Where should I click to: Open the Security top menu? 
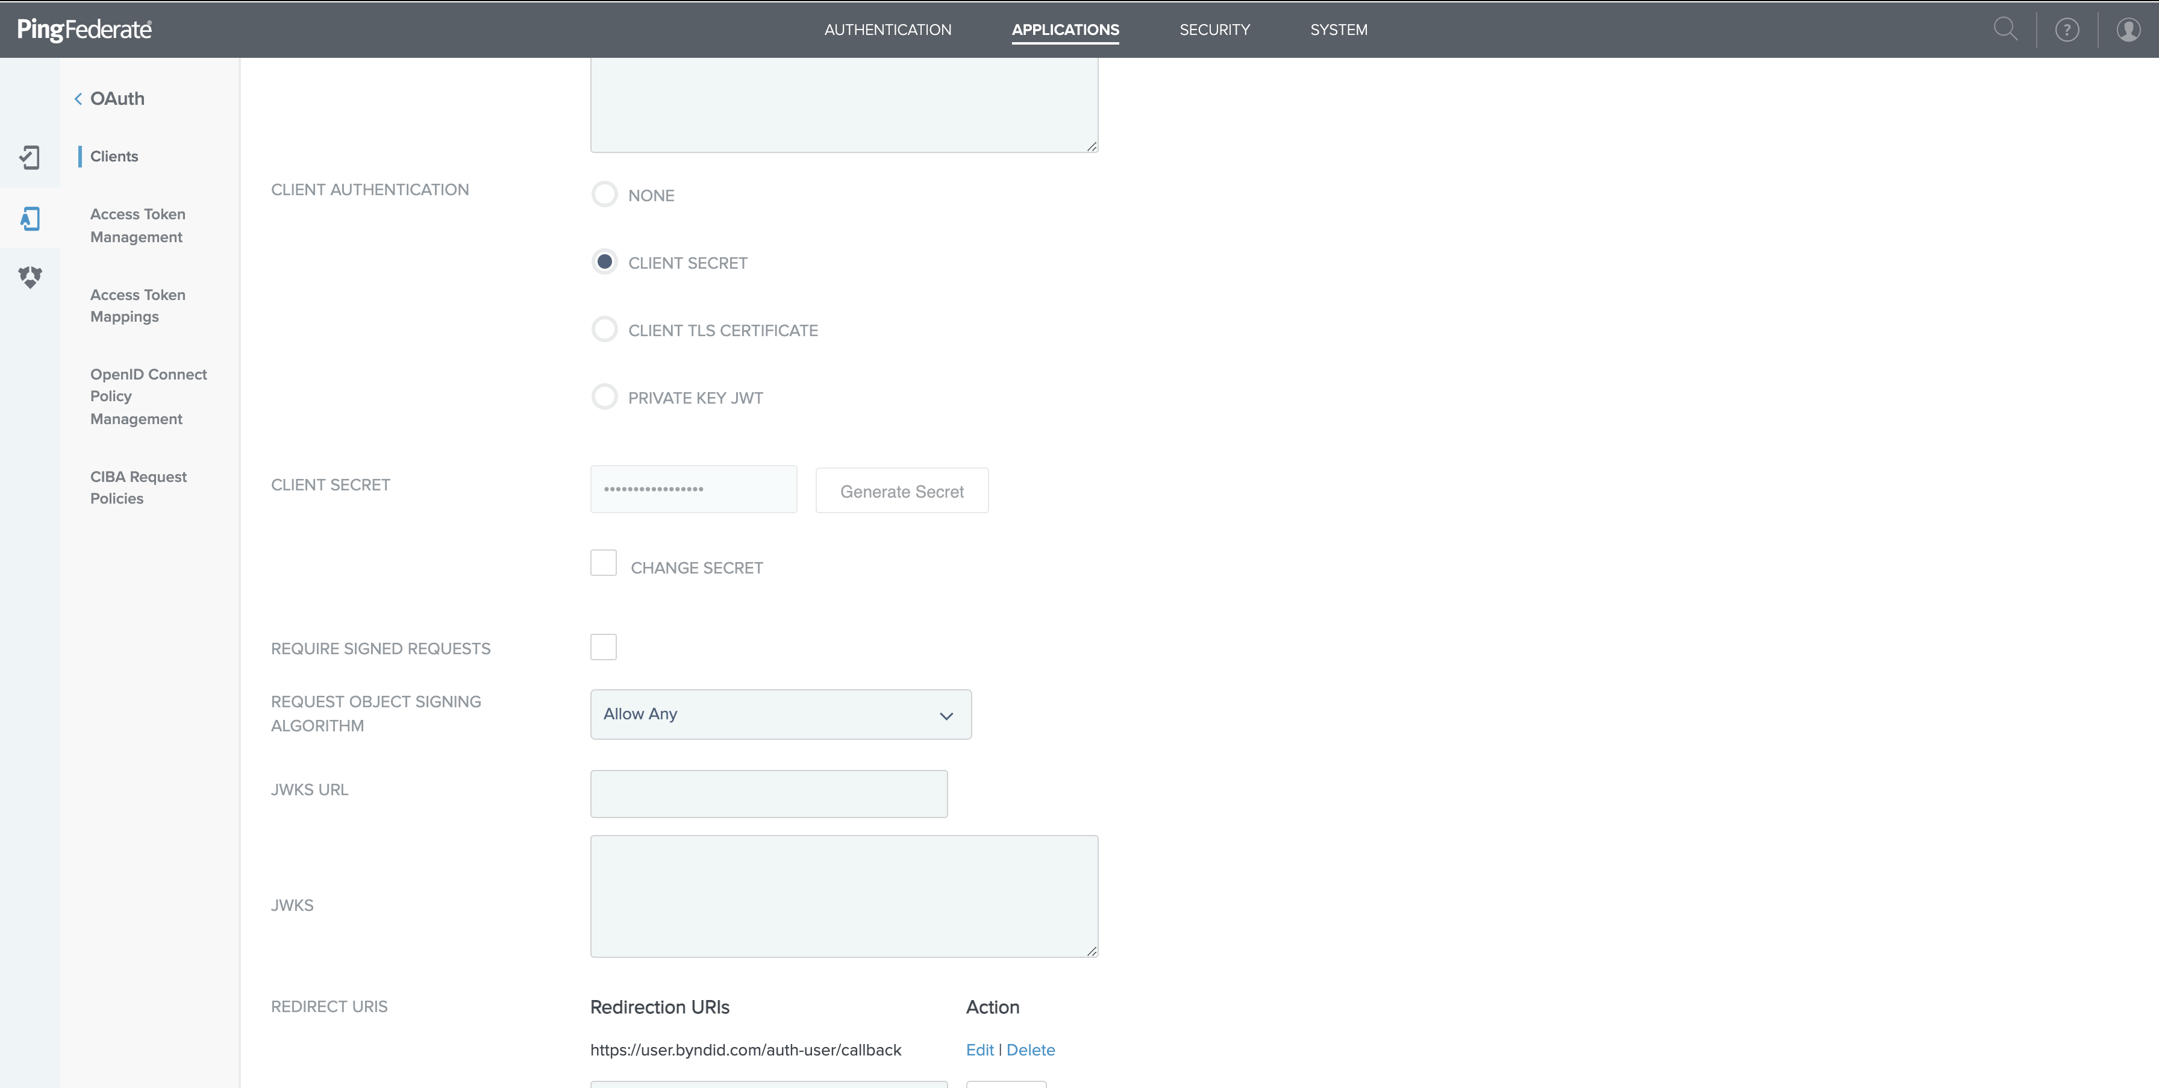pos(1214,30)
